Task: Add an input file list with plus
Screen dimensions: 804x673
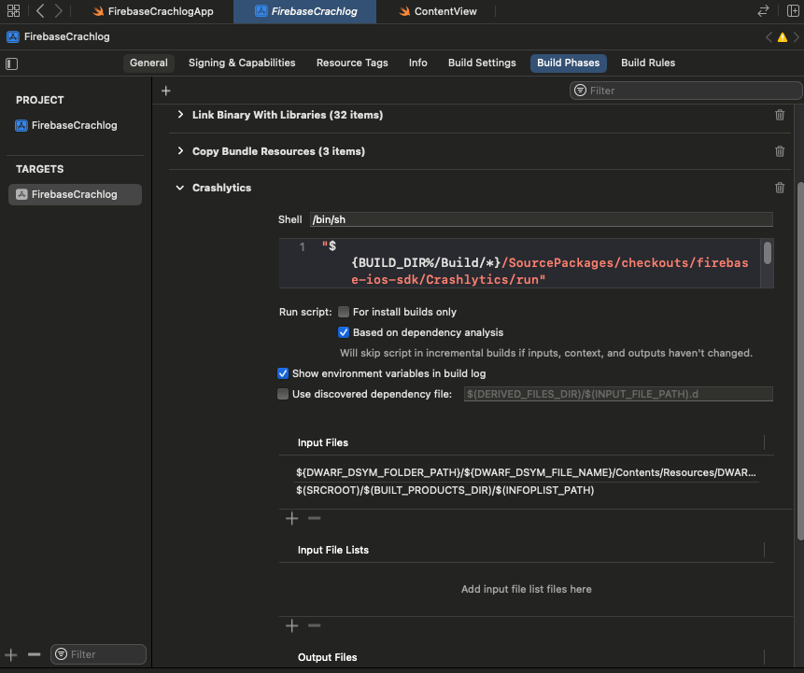Action: point(291,625)
